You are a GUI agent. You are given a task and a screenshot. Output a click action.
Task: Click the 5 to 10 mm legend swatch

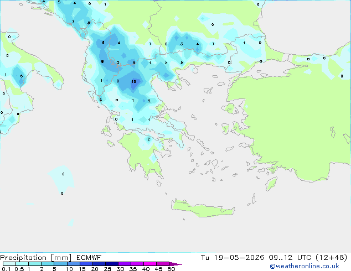pos(60,264)
